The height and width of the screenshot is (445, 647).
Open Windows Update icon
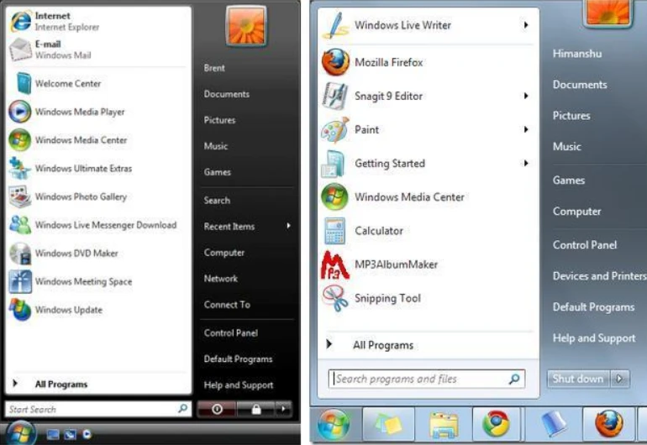(x=20, y=310)
